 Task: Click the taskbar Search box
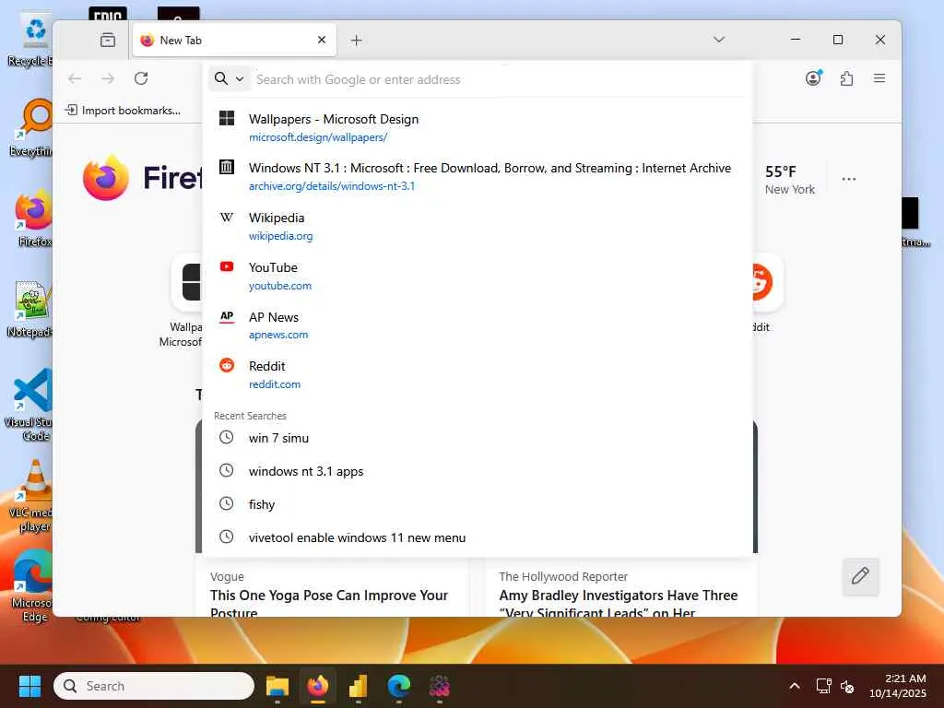[154, 686]
